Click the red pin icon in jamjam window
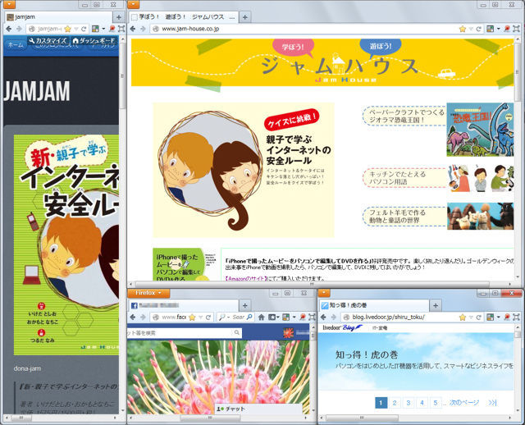 coord(112,29)
